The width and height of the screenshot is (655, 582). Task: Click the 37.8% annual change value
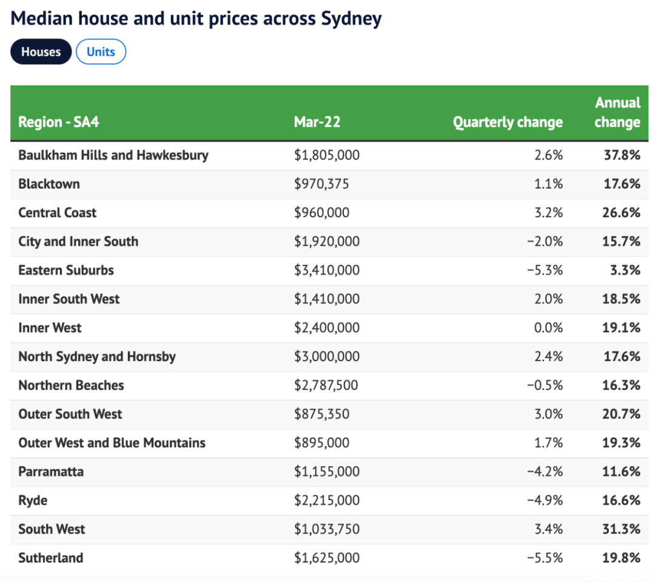pos(622,155)
